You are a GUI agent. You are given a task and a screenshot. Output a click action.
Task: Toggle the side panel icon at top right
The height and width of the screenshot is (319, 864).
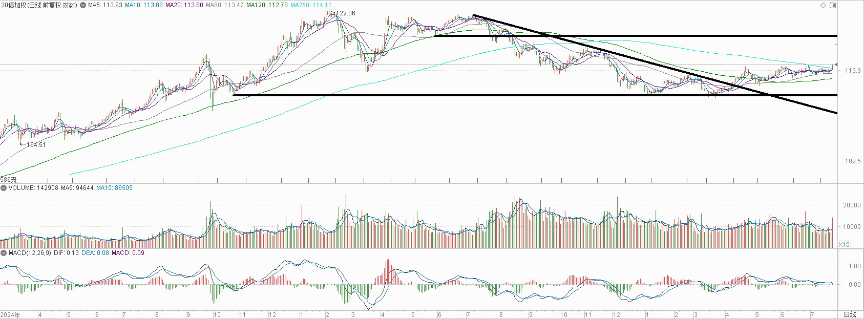tap(832, 5)
